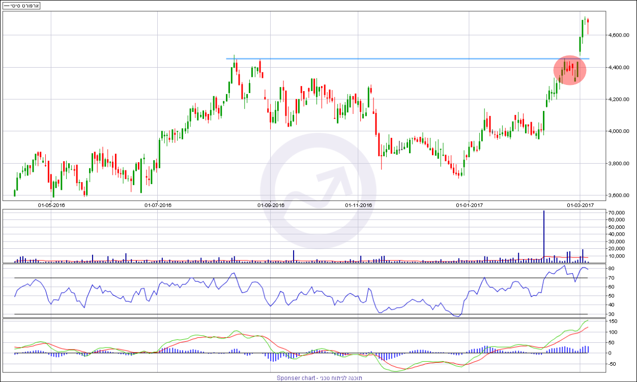Click the latest candlestick at chart top-right
637x382 pixels.
coord(588,21)
